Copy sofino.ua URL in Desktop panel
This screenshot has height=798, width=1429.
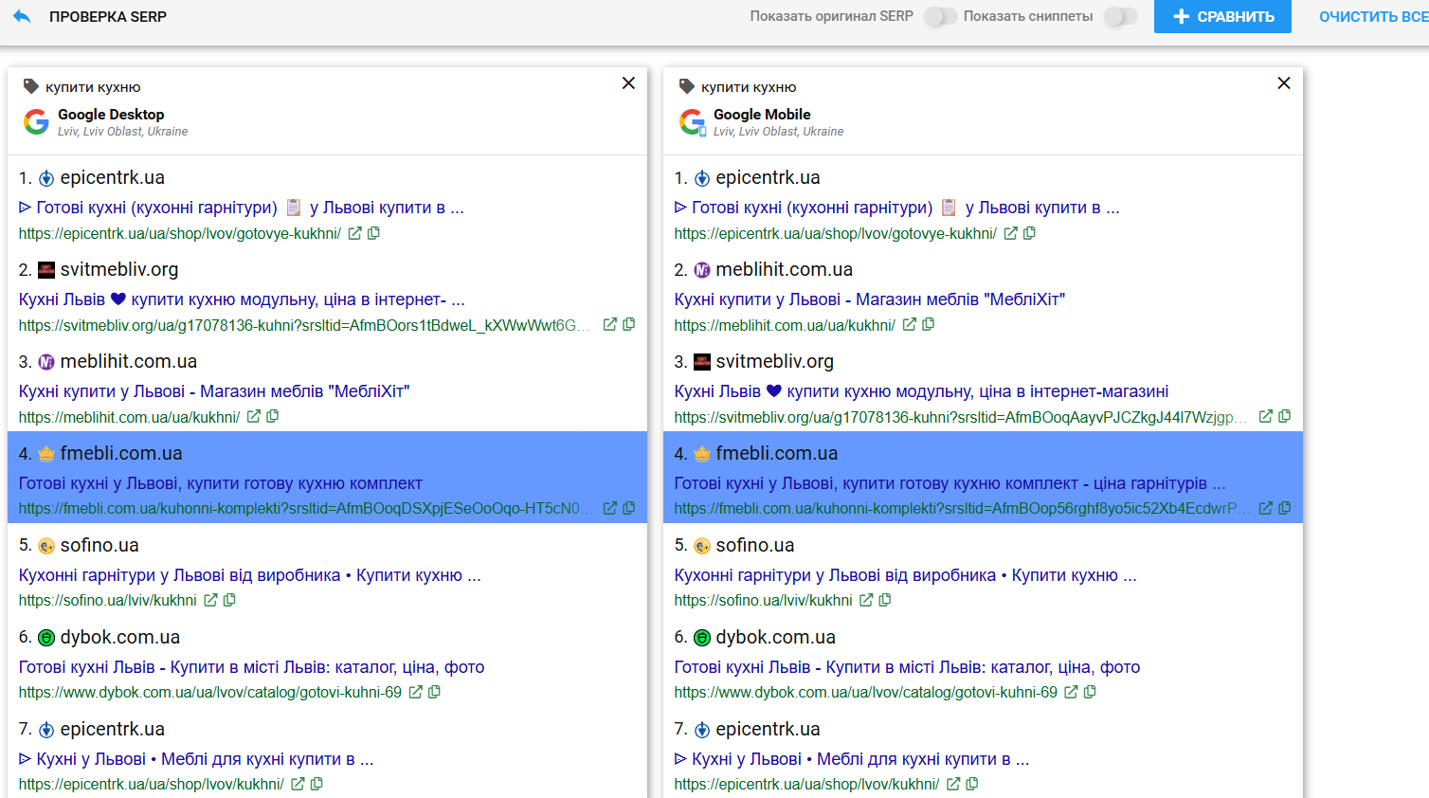(x=229, y=600)
